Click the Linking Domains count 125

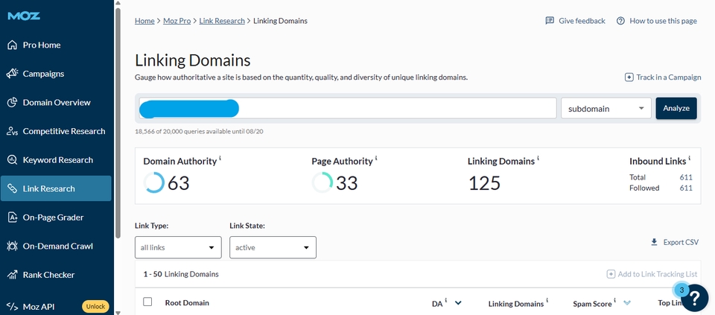[484, 183]
